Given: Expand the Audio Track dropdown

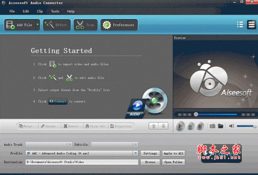Looking at the screenshot, I should [x=70, y=144].
